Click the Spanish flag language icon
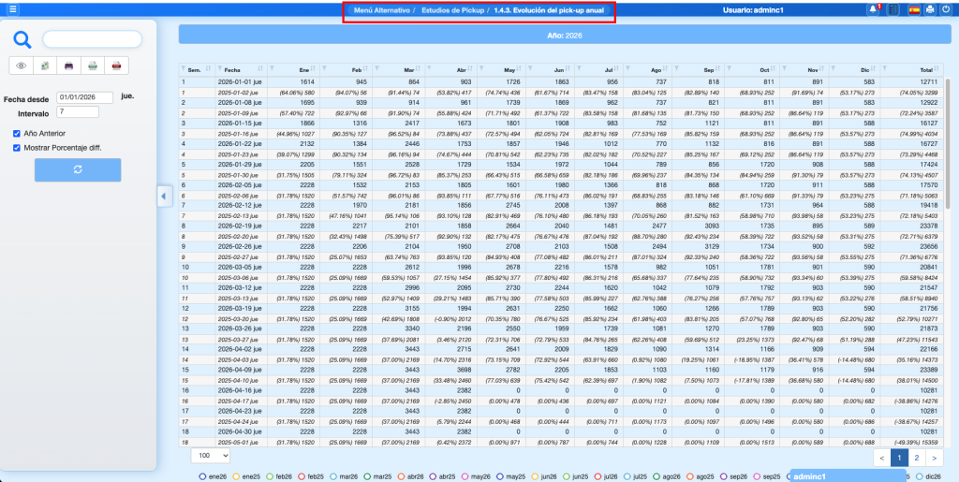The image size is (959, 482). click(x=913, y=9)
